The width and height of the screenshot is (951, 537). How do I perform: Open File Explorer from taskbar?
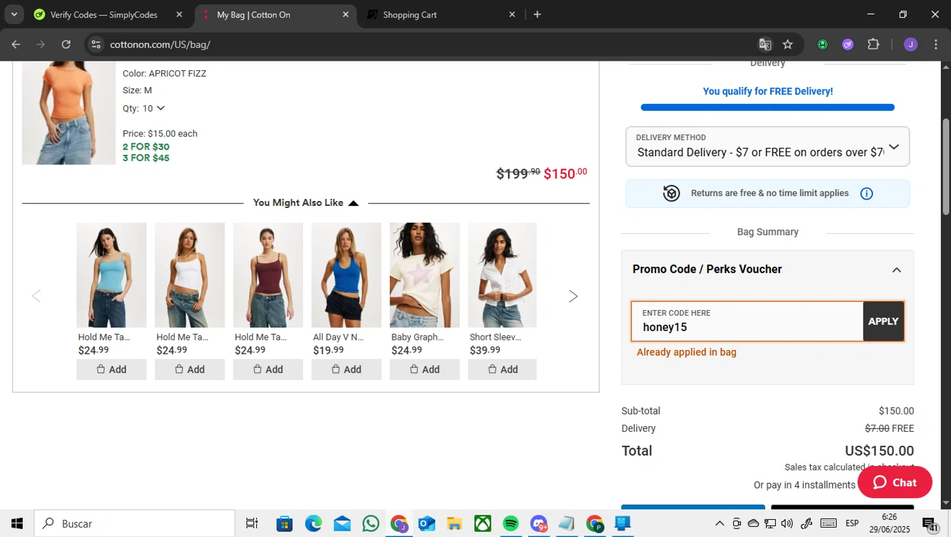click(455, 524)
